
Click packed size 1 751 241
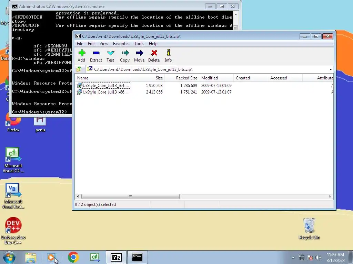click(x=189, y=92)
